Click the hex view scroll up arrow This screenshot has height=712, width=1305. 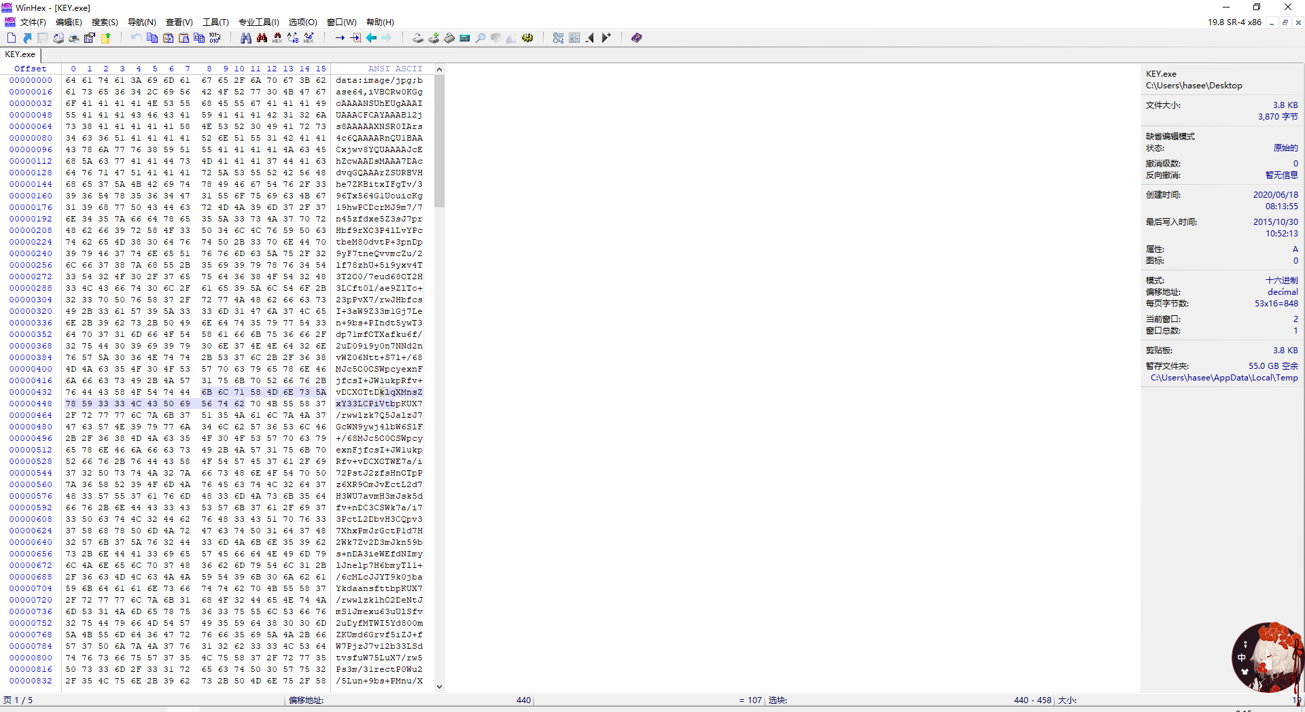(x=439, y=69)
